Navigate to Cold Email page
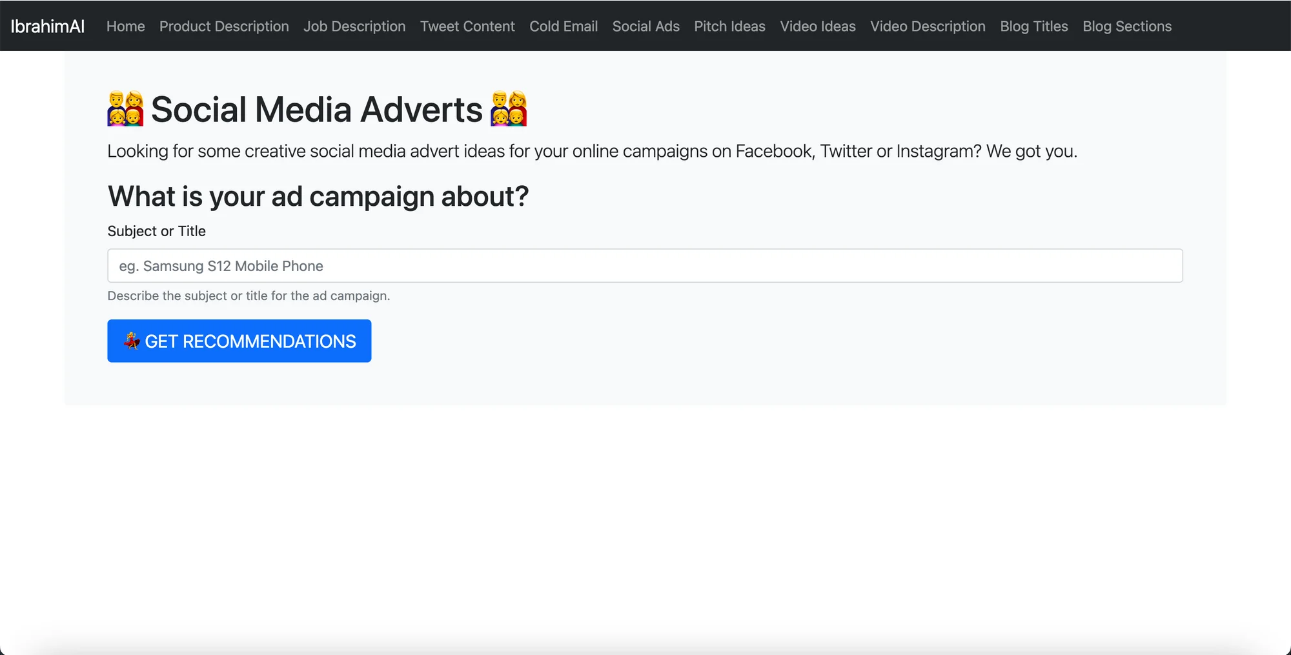Screen dimensions: 1291x655 click(x=564, y=26)
